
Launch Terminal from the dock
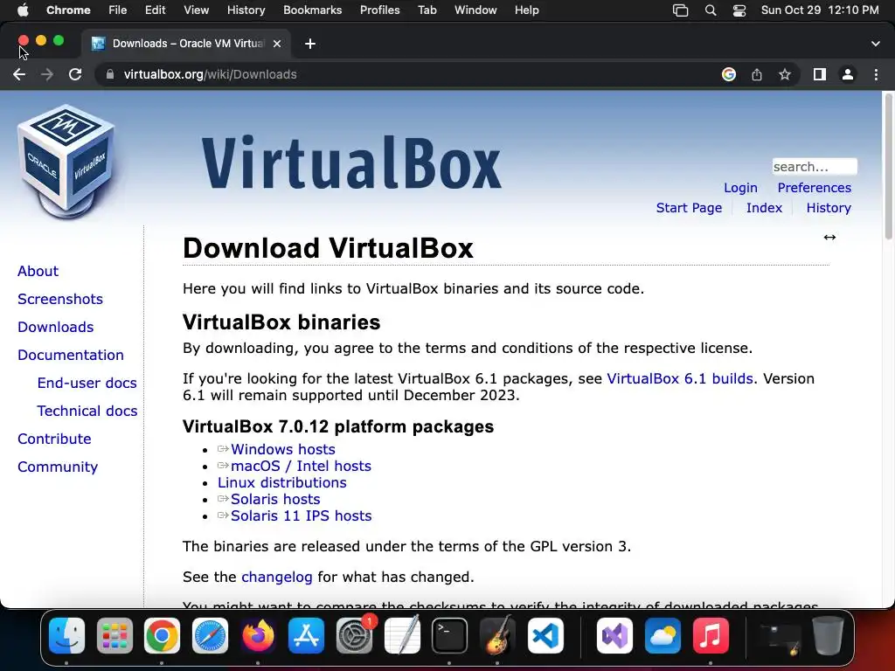click(x=450, y=636)
